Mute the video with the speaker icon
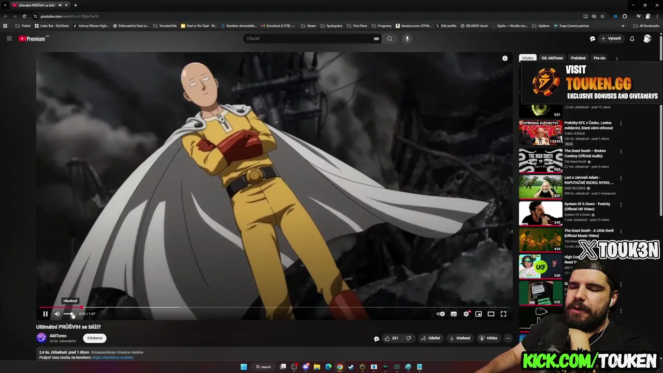This screenshot has width=663, height=373. pyautogui.click(x=57, y=314)
